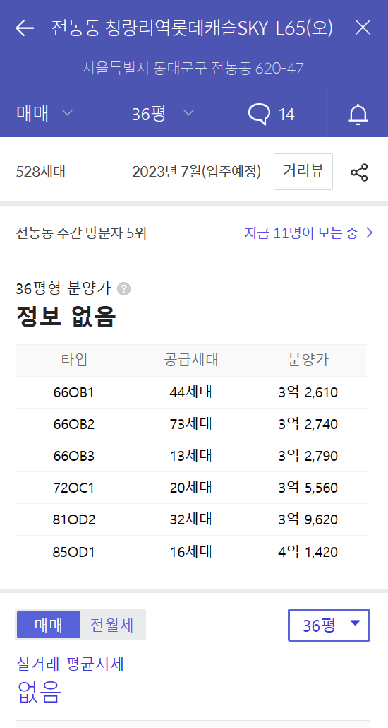Close the page with the X icon

pos(363,28)
